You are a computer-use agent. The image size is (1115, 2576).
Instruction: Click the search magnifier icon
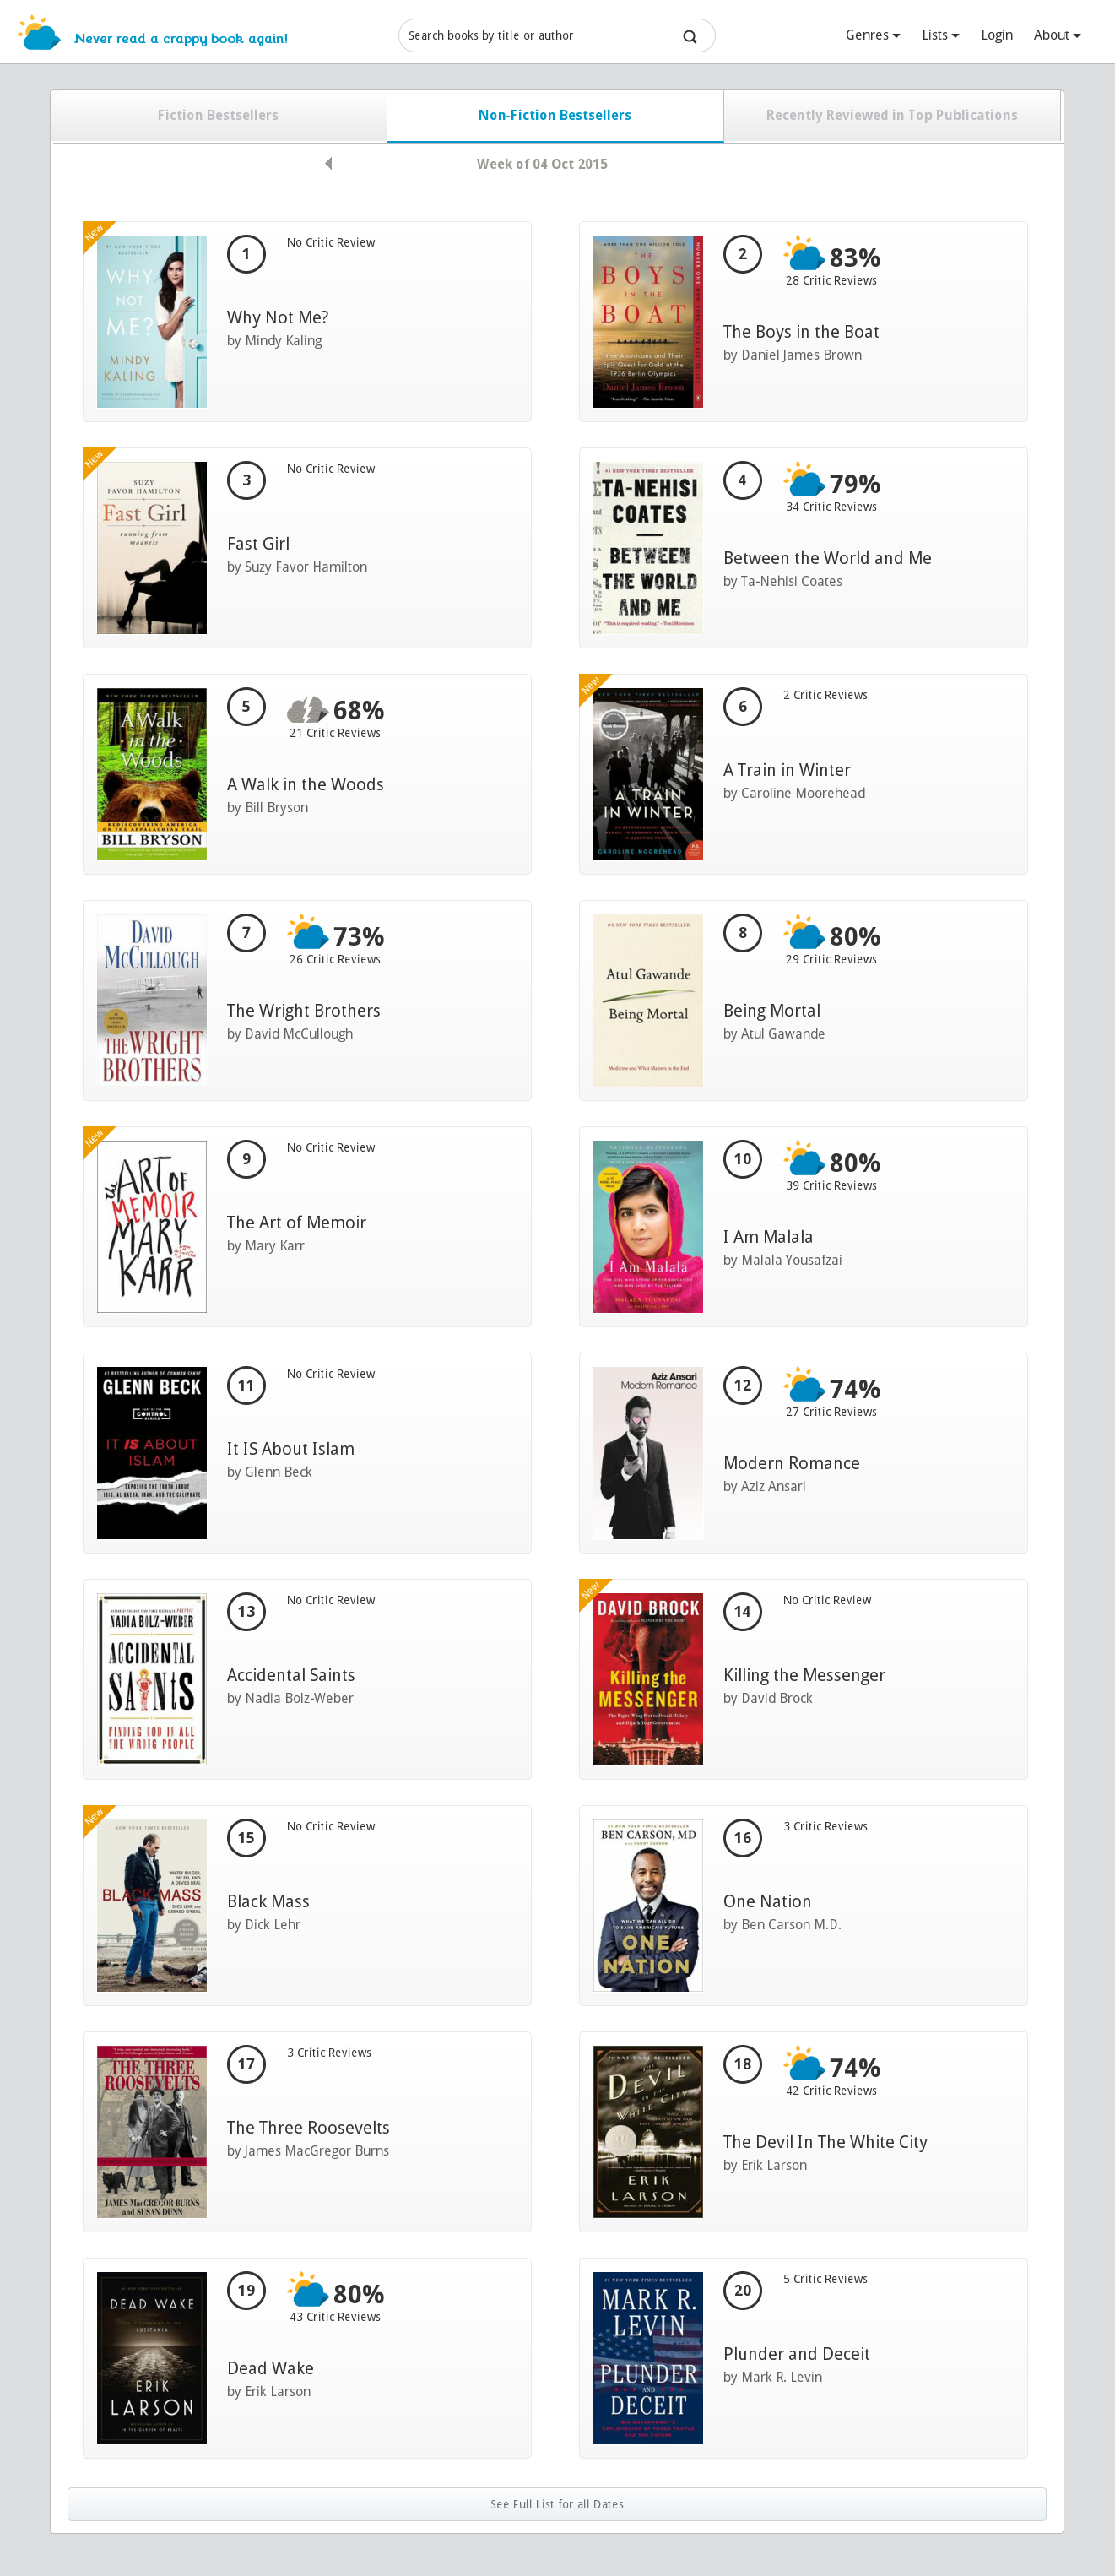tap(689, 36)
